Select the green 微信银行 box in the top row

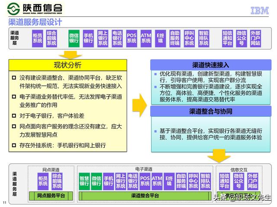[x=74, y=38]
